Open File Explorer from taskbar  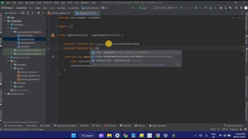pos(109,136)
